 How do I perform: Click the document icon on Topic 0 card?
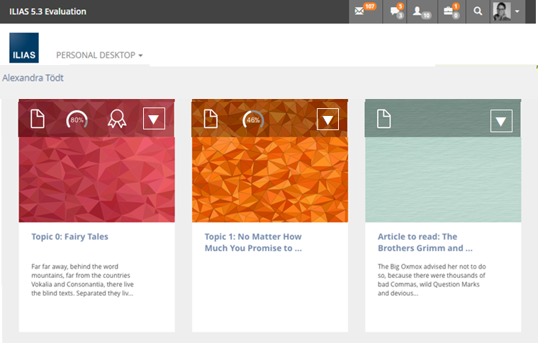pyautogui.click(x=37, y=119)
